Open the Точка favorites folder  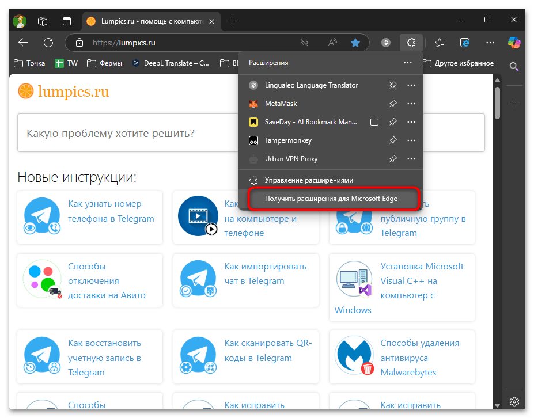(29, 63)
